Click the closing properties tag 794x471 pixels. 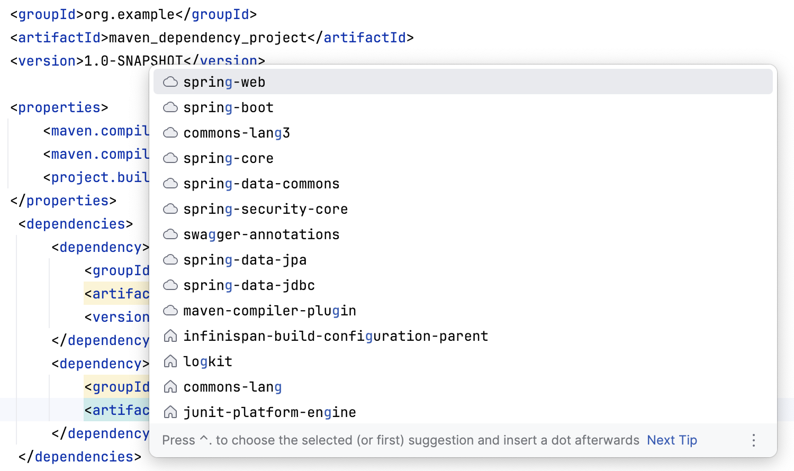coord(64,201)
